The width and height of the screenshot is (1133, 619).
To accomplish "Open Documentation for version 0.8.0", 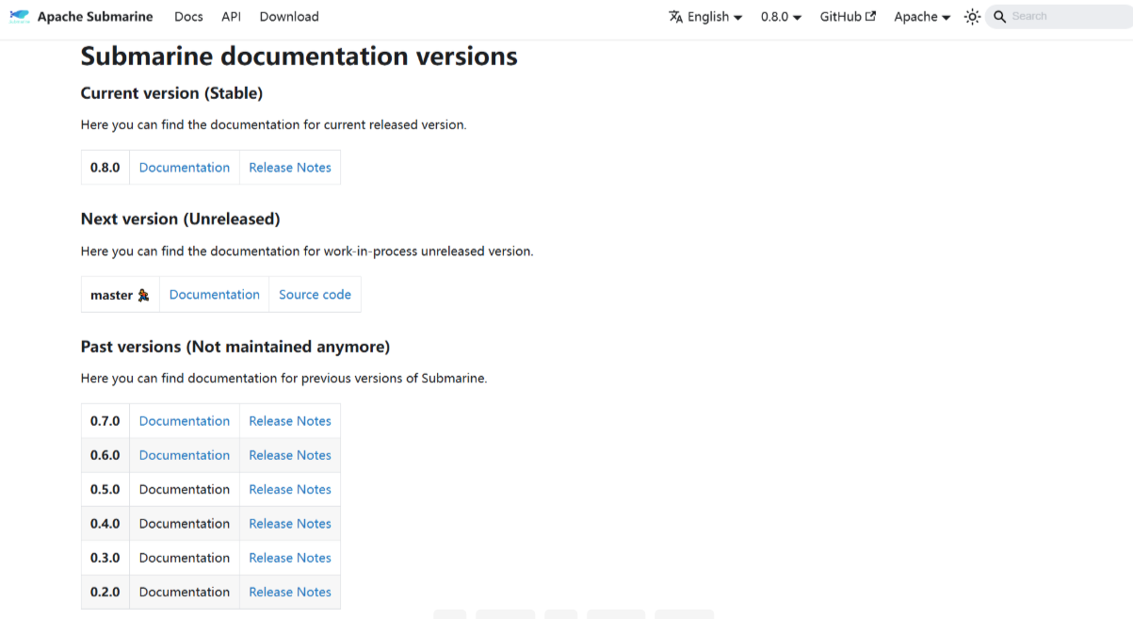I will (185, 168).
